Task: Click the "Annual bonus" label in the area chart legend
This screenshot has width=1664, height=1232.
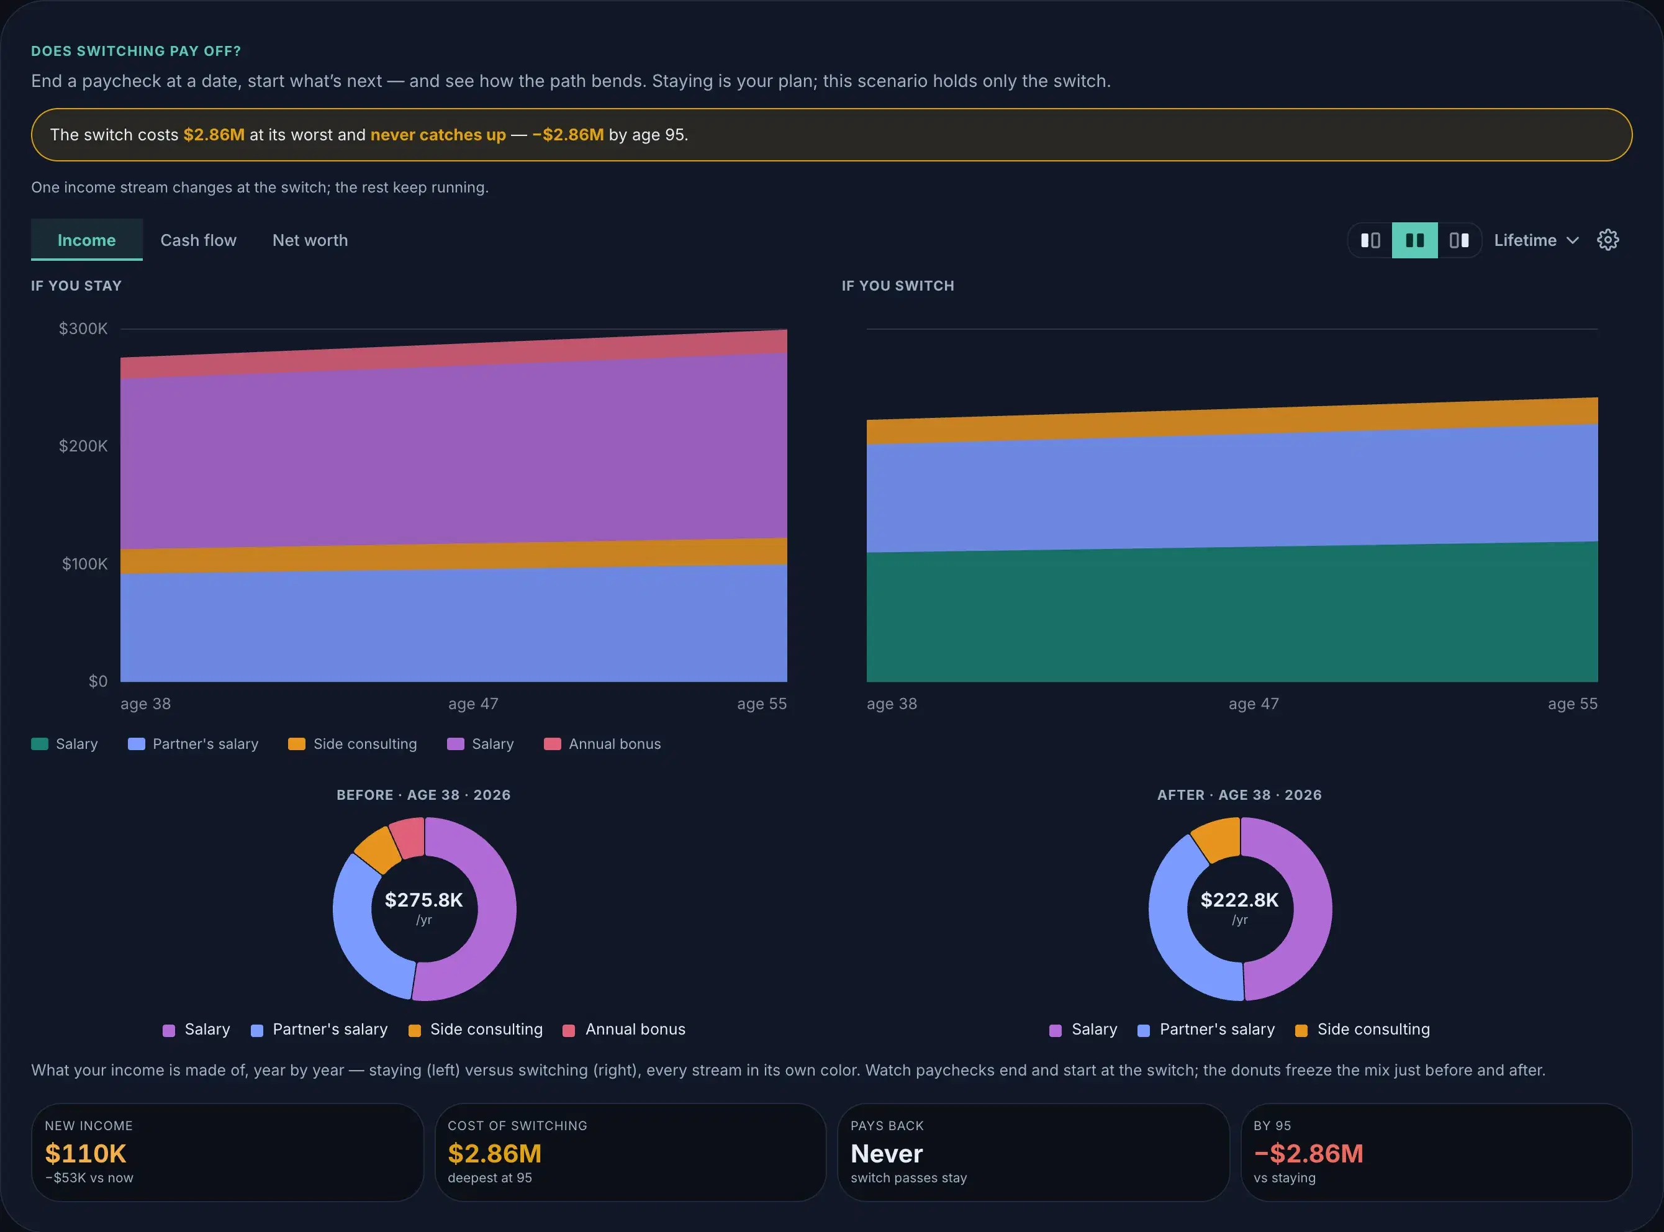Action: [615, 743]
